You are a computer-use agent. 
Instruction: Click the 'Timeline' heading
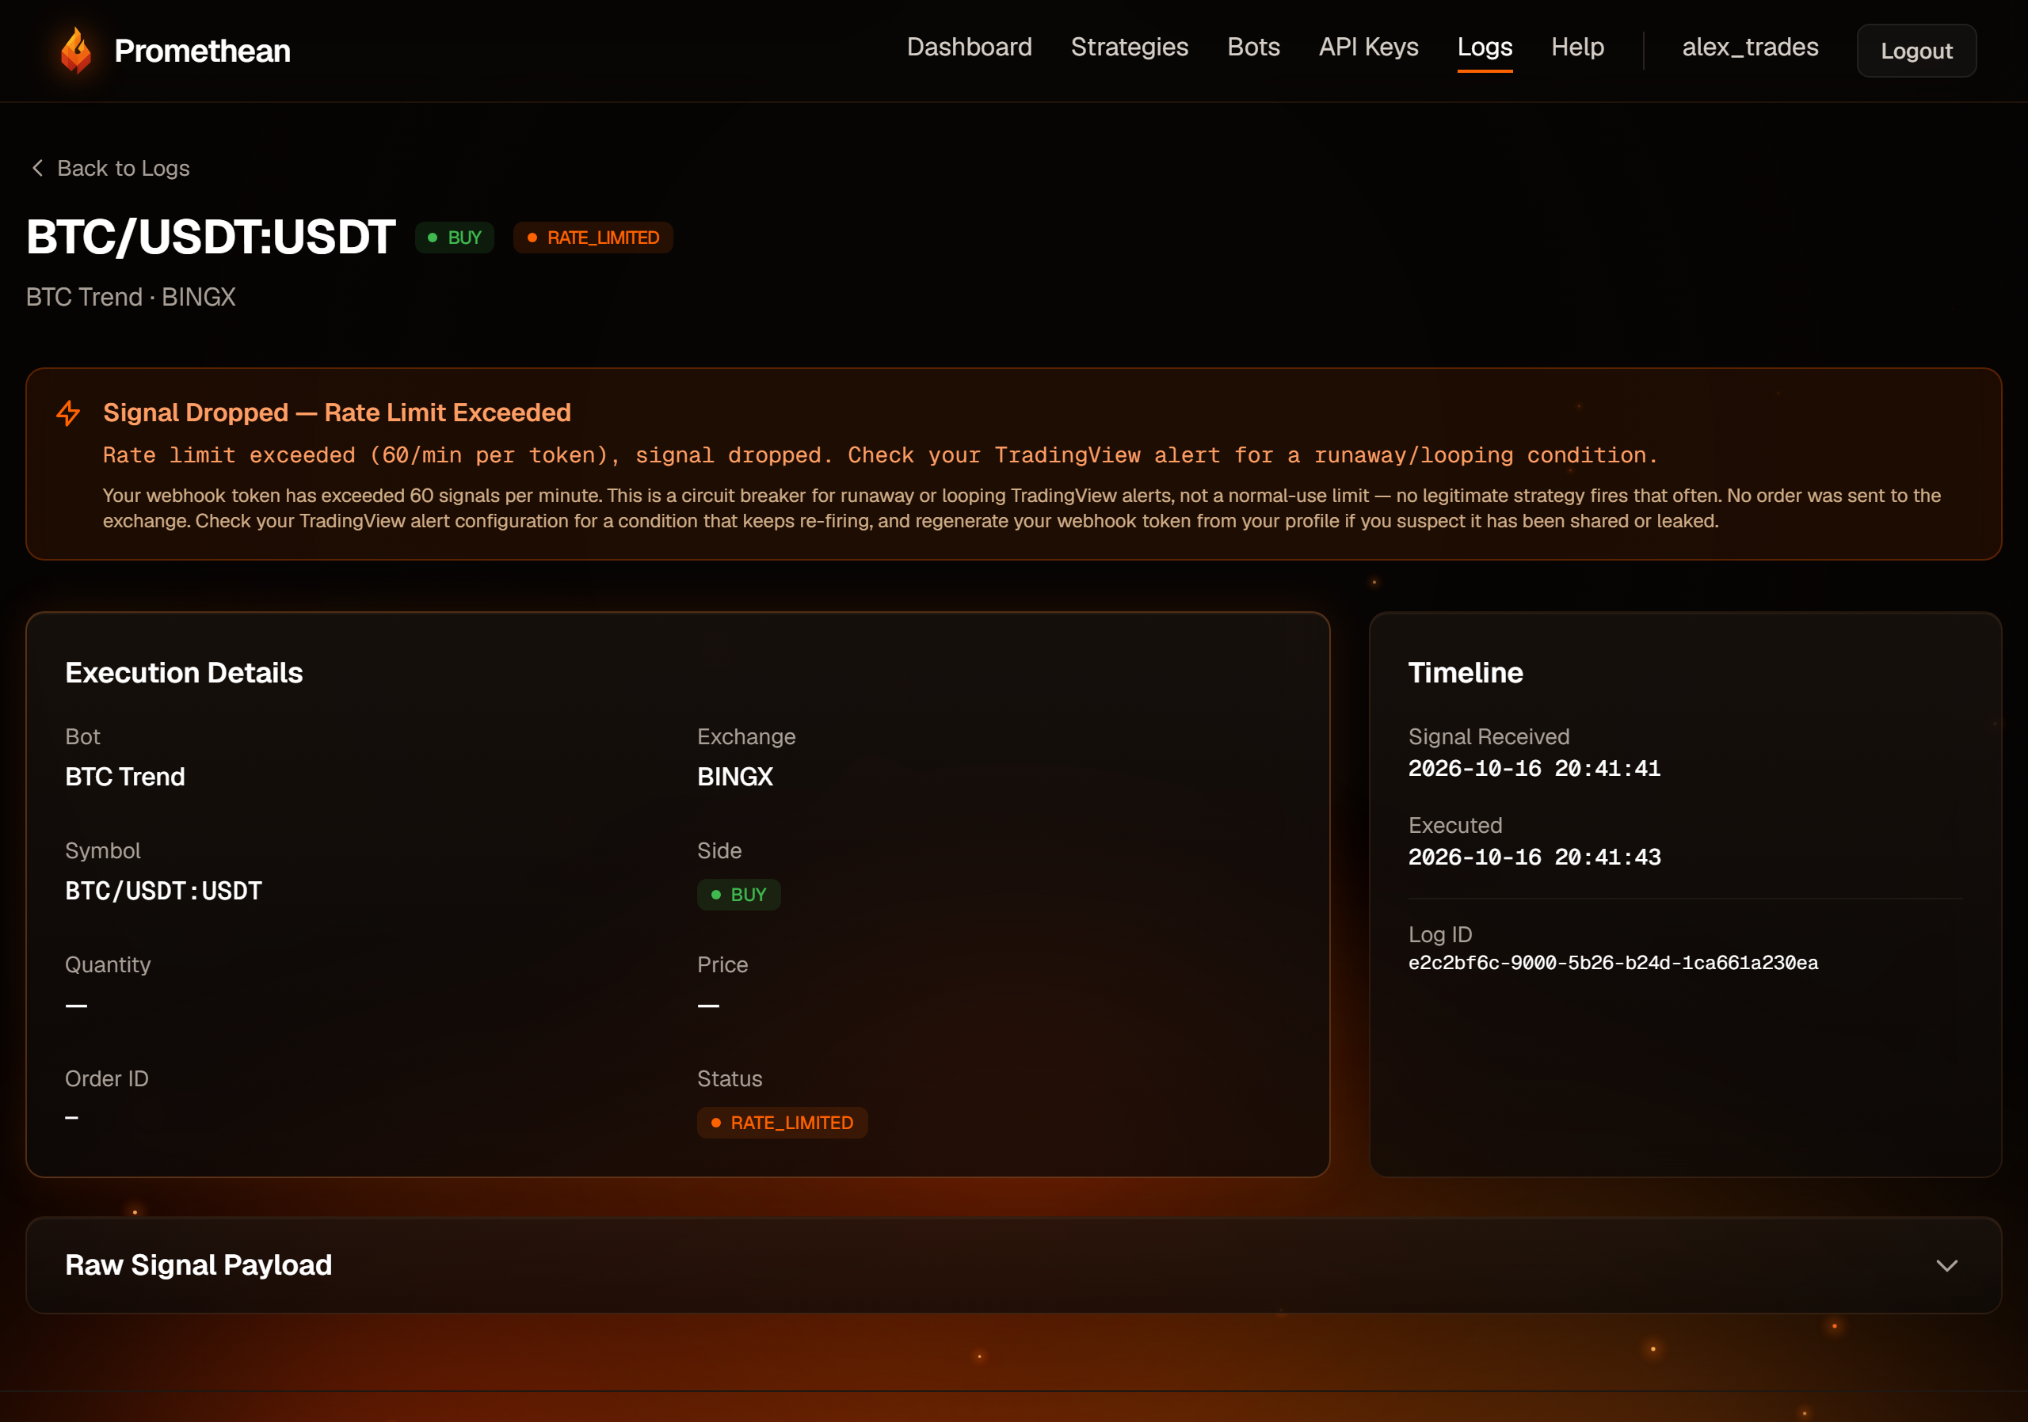[1466, 673]
